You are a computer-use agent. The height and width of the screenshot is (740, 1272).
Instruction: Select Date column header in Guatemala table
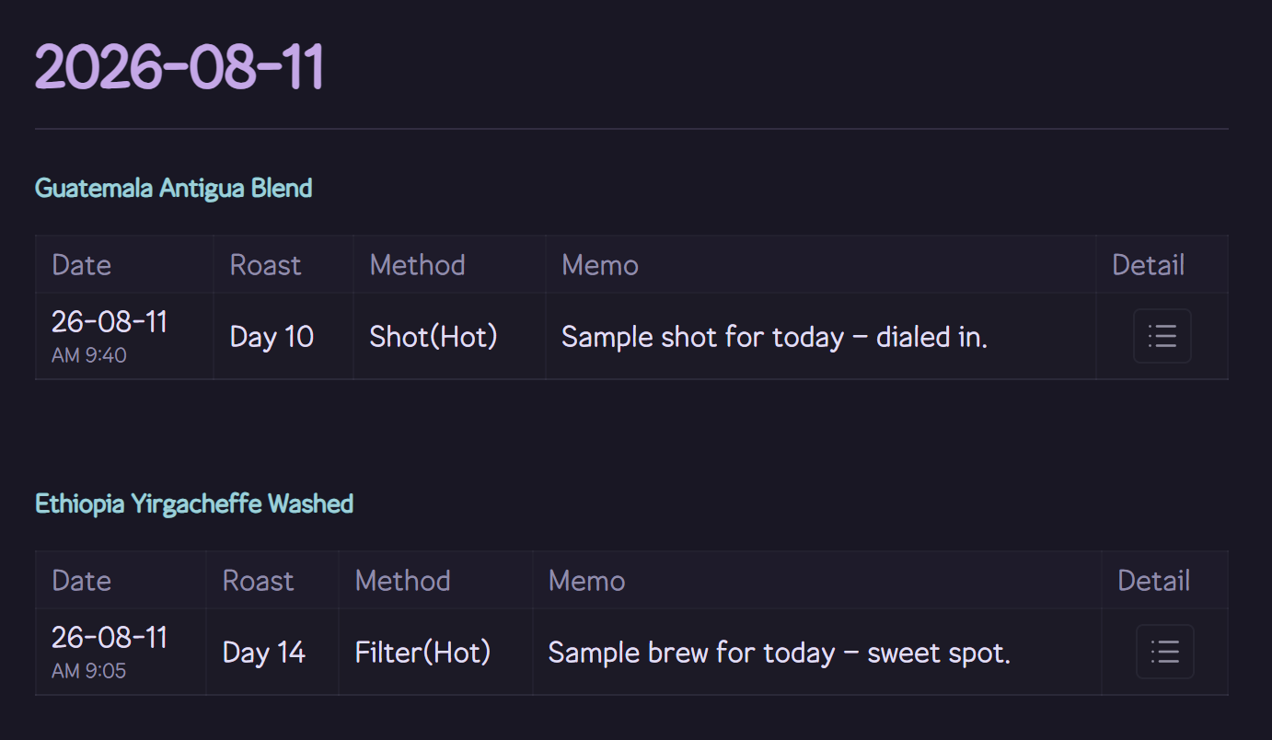(x=81, y=265)
